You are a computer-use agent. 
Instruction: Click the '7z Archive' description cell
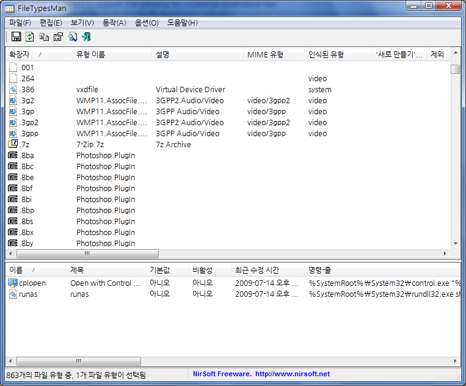tap(173, 144)
